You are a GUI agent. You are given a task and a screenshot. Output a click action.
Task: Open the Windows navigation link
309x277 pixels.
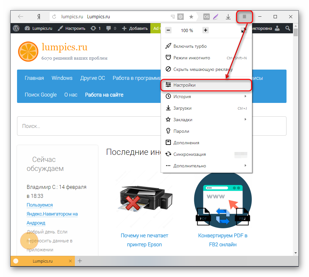(62, 78)
